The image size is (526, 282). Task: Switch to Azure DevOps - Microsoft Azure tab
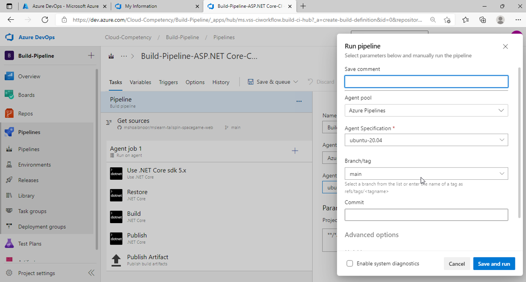point(64,6)
